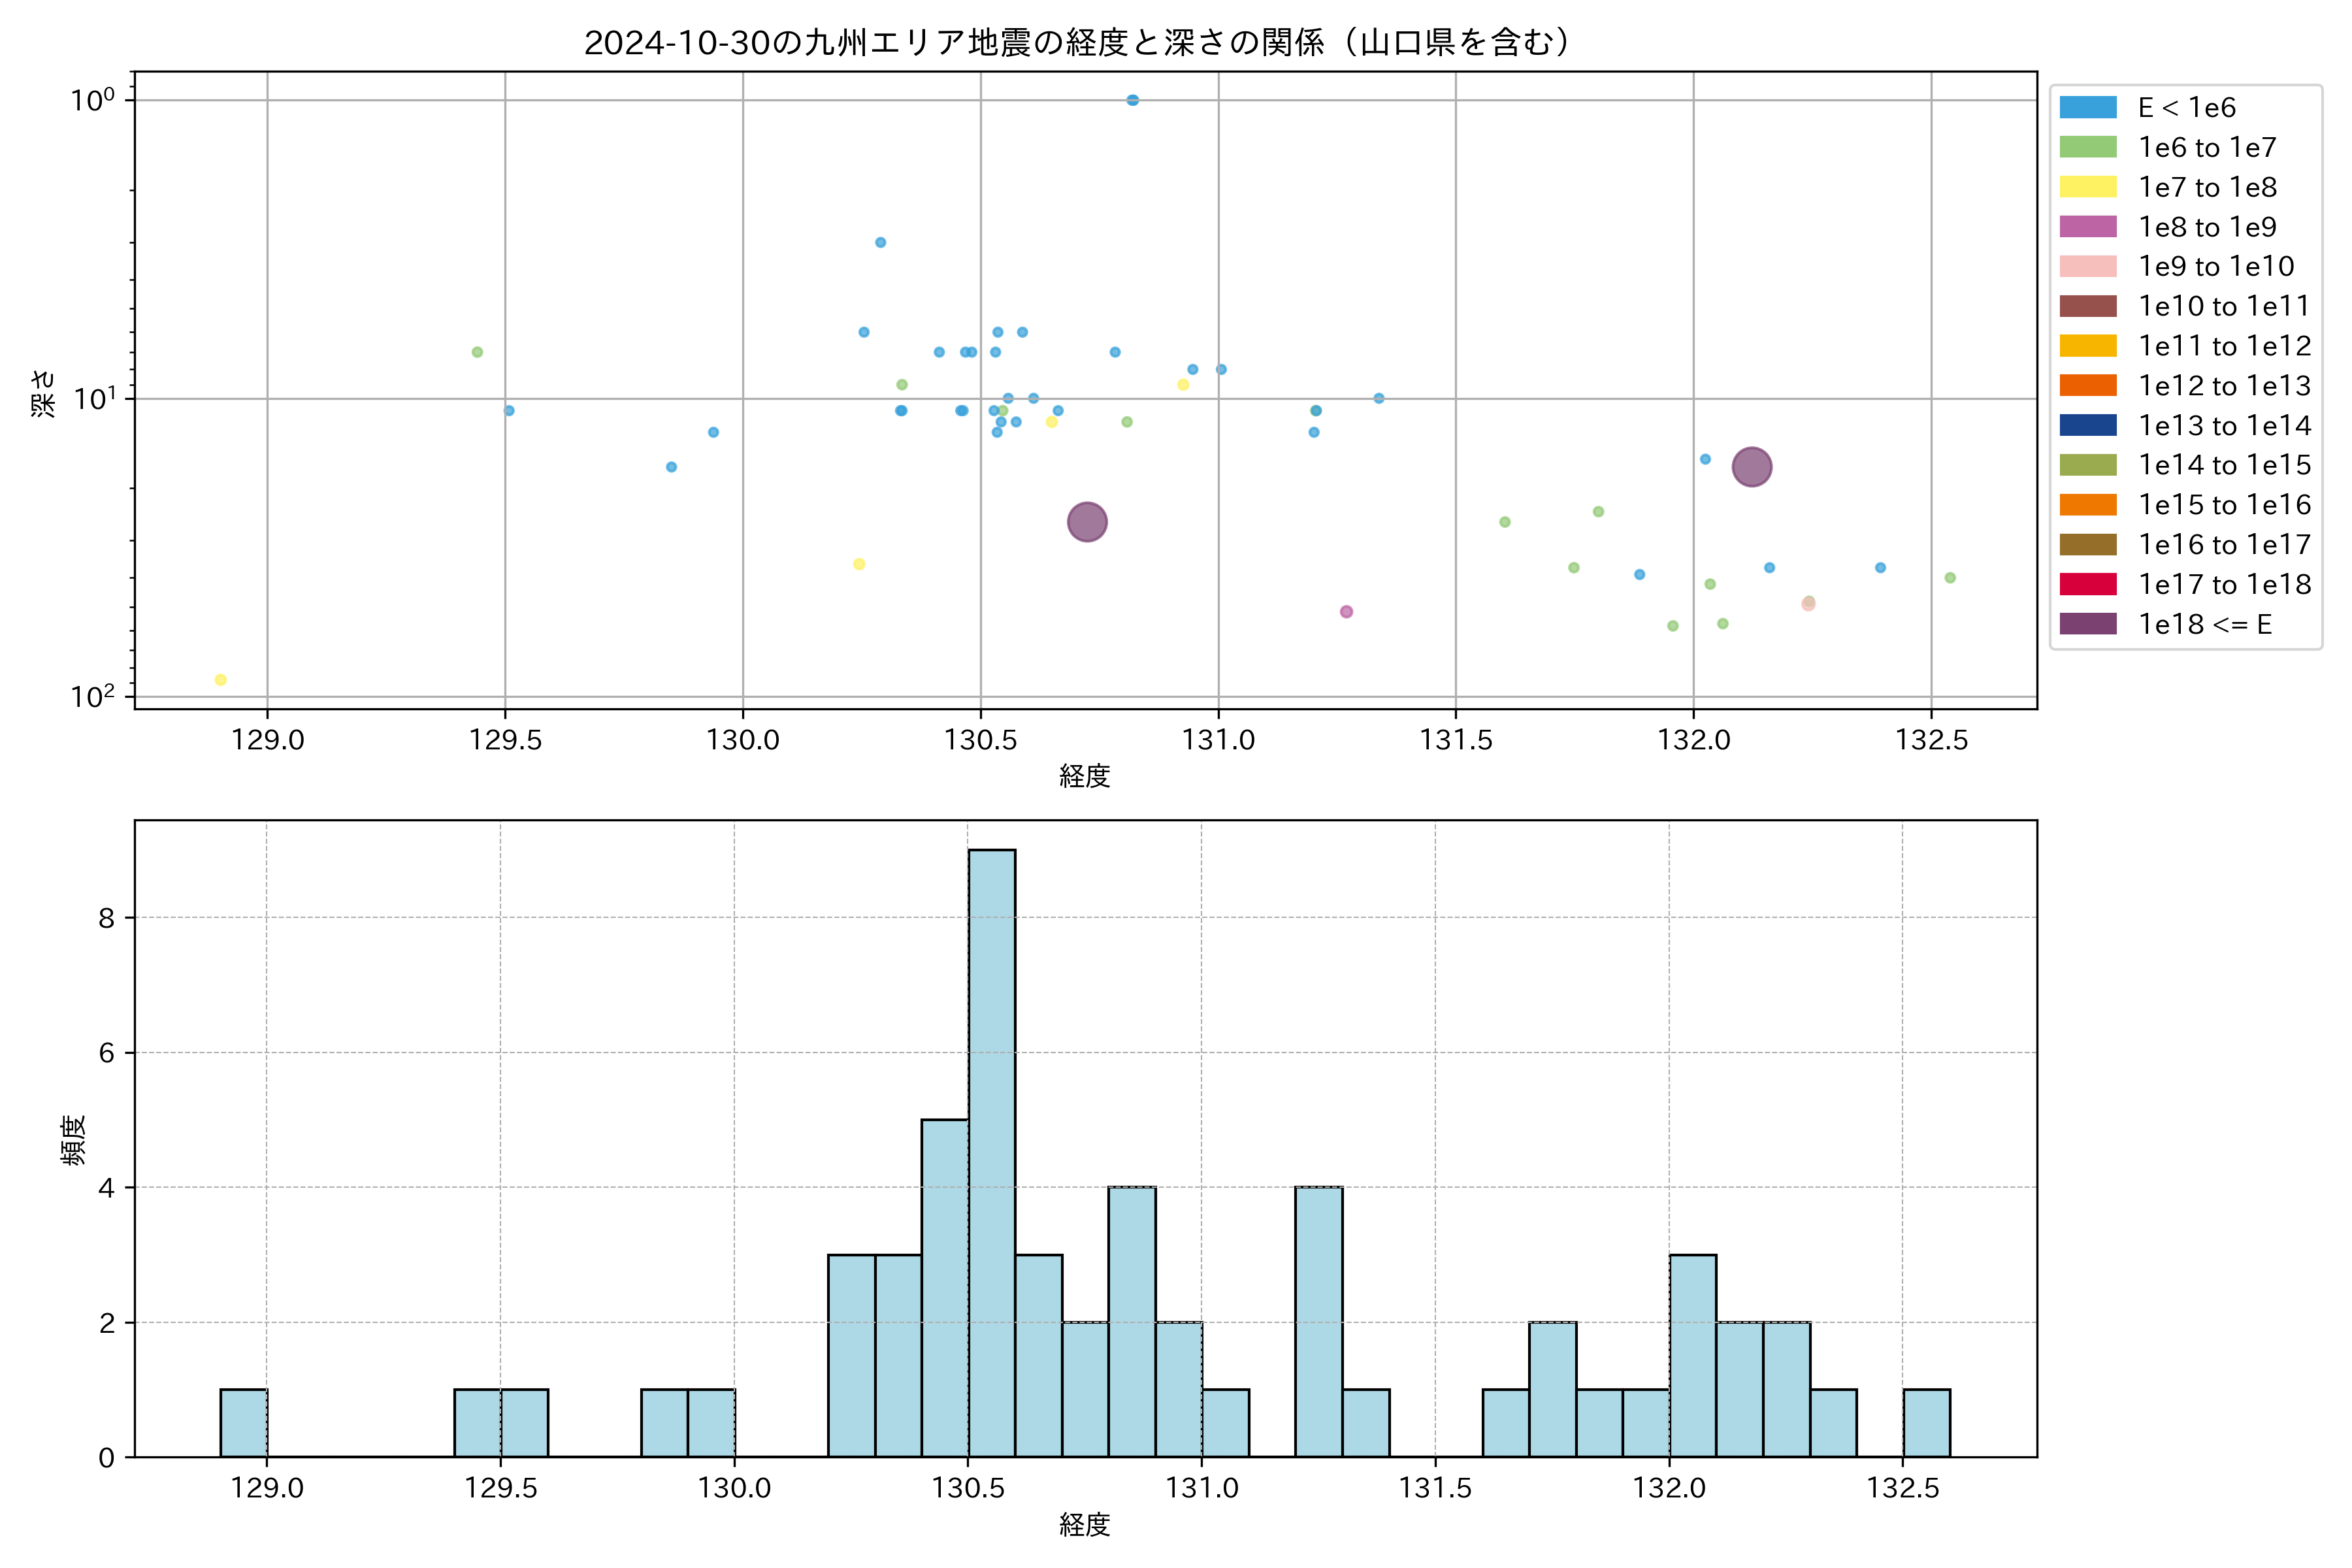This screenshot has width=2352, height=1568.
Task: Click the red 1e17 to 1e18 swatch
Action: [x=2088, y=584]
